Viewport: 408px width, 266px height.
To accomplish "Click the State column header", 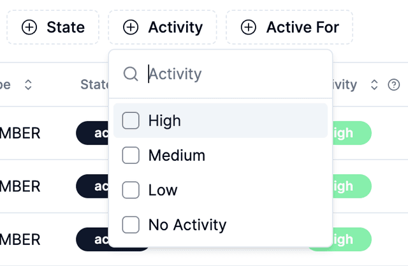I will [94, 85].
